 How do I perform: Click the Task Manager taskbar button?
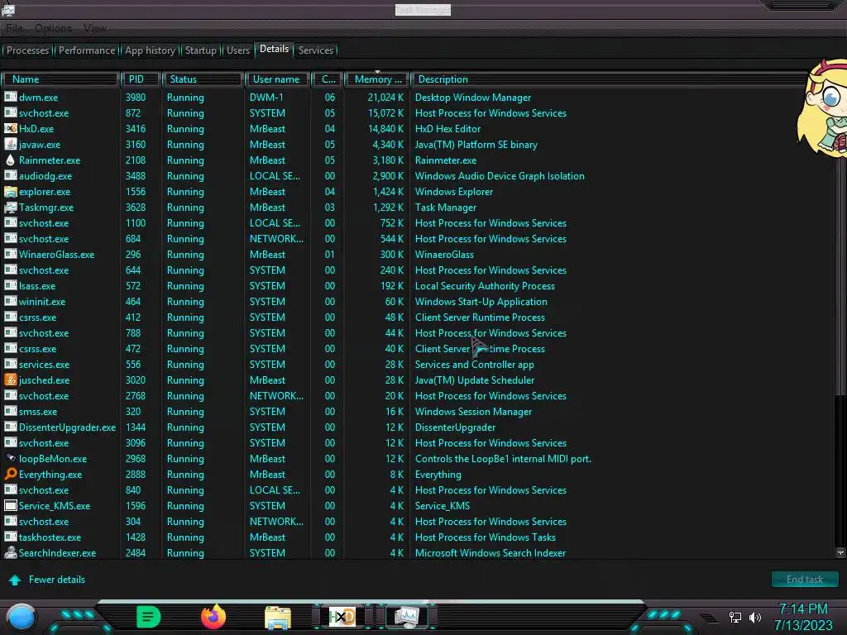[407, 617]
